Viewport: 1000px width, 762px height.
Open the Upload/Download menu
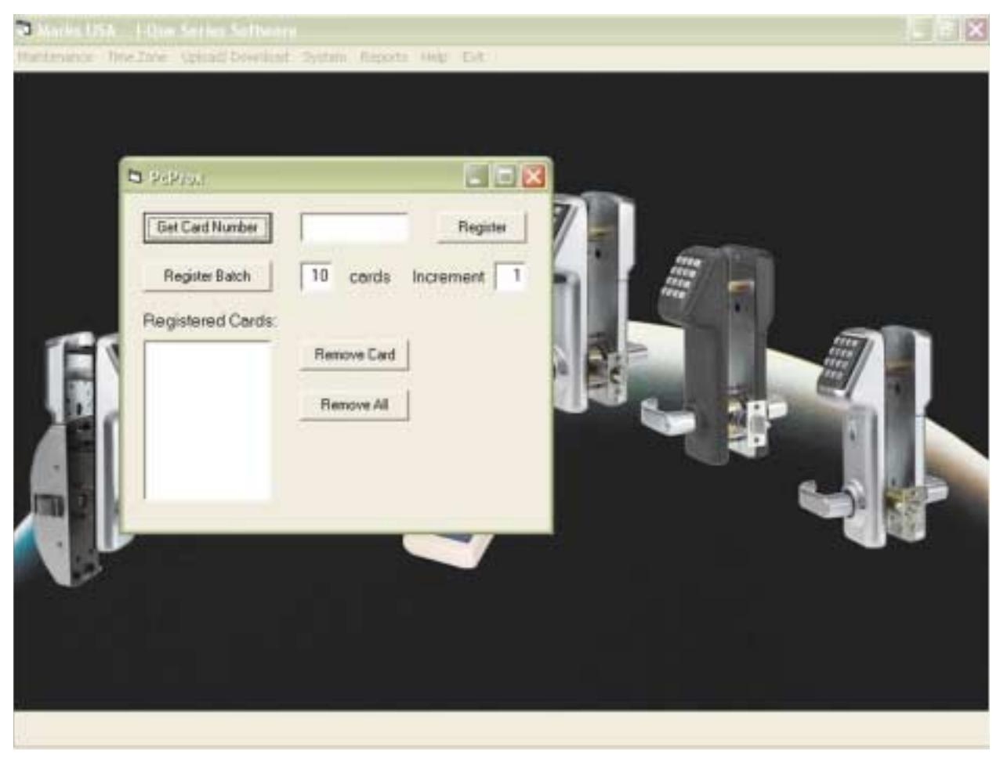coord(235,57)
